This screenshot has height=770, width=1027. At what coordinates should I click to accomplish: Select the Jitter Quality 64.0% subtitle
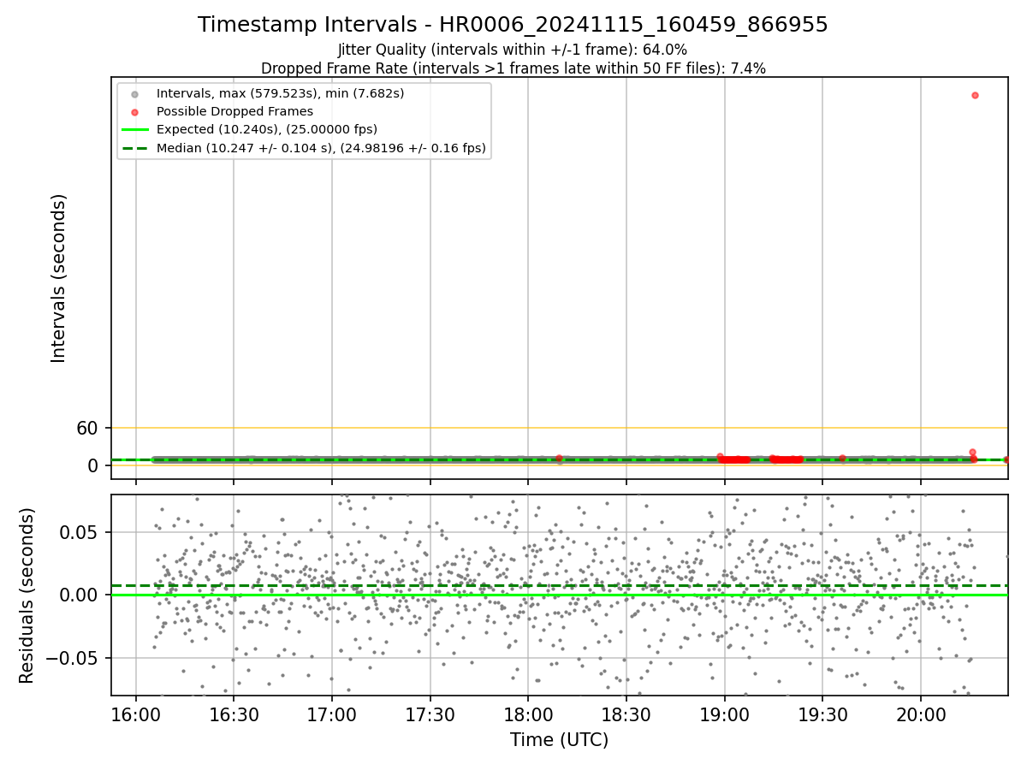513,50
